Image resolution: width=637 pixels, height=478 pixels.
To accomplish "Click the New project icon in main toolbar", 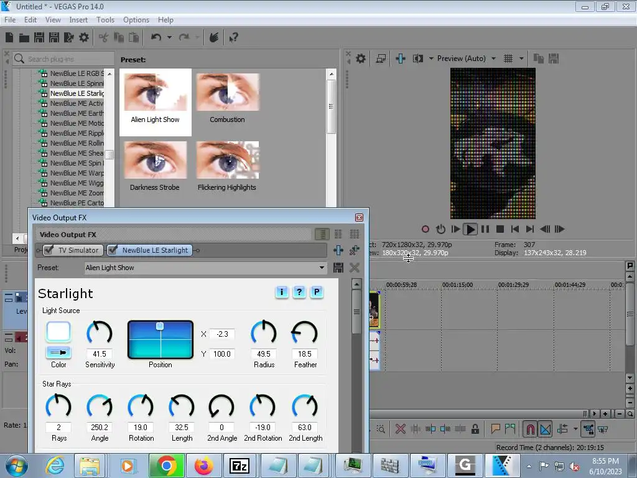I will tap(9, 38).
